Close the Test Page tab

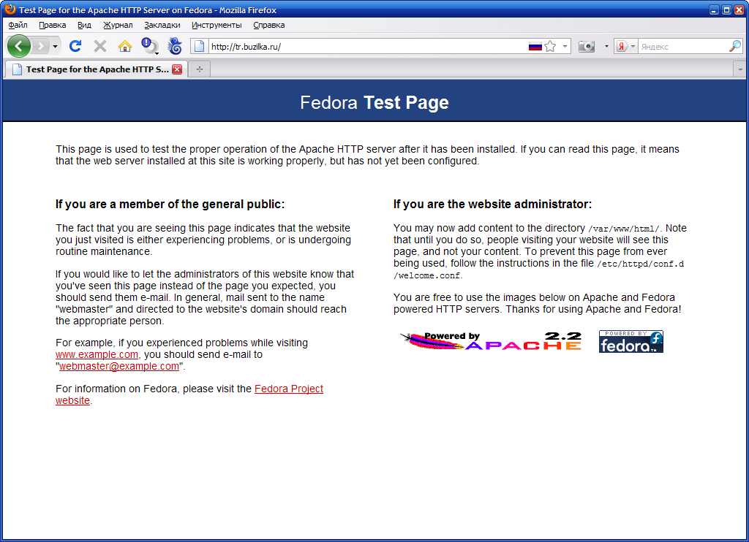177,69
